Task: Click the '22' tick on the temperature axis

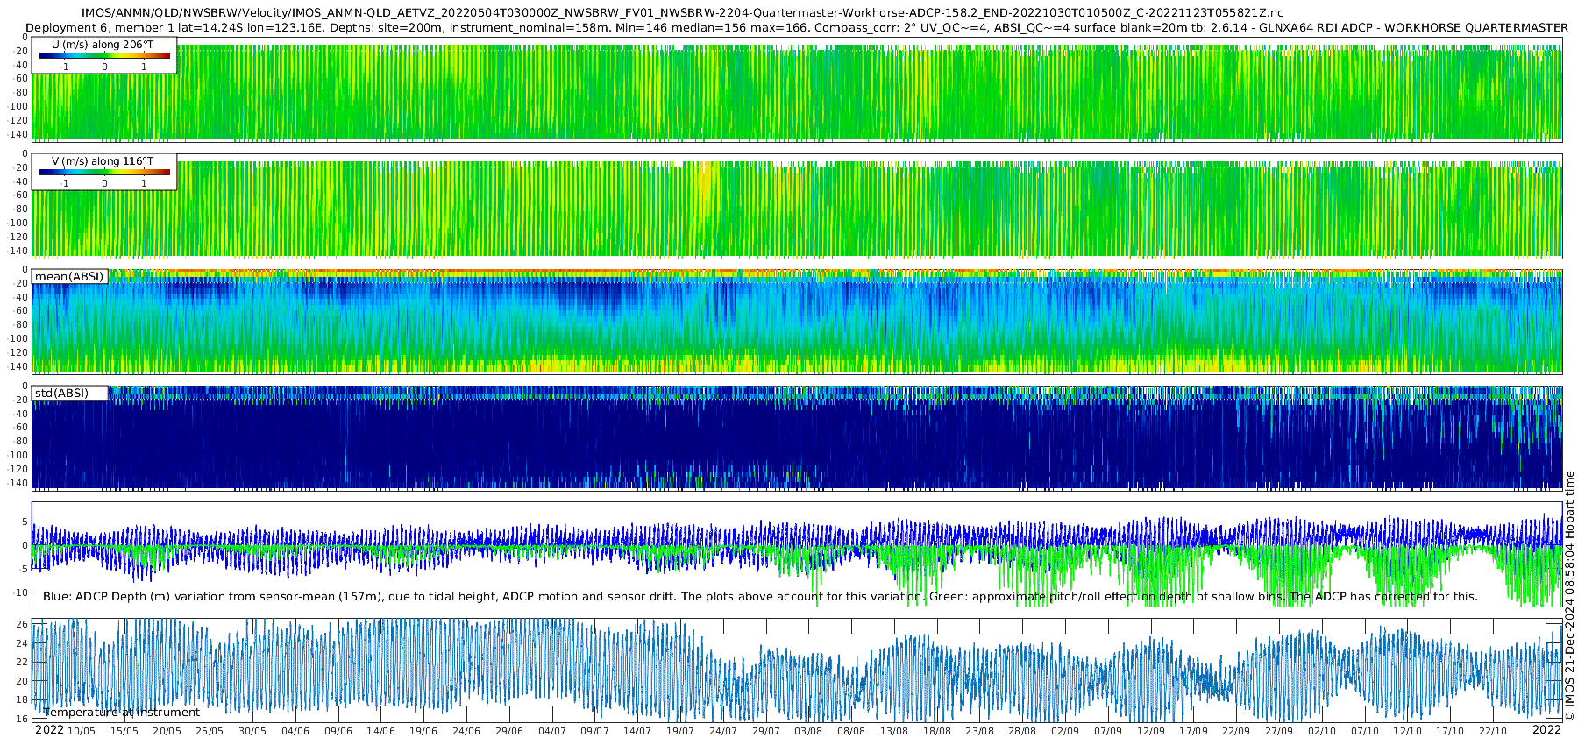Action: point(23,663)
